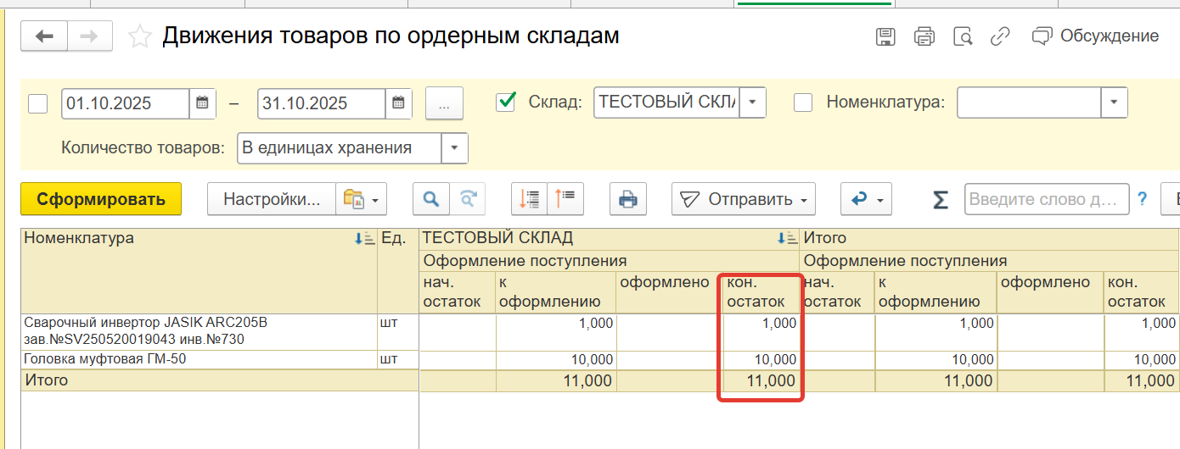
Task: Click the magnifier find icon in toolbar
Action: (x=431, y=199)
